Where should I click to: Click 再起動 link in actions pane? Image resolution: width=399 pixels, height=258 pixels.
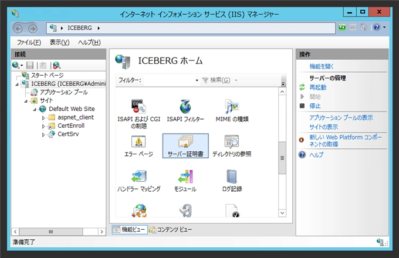coord(318,87)
